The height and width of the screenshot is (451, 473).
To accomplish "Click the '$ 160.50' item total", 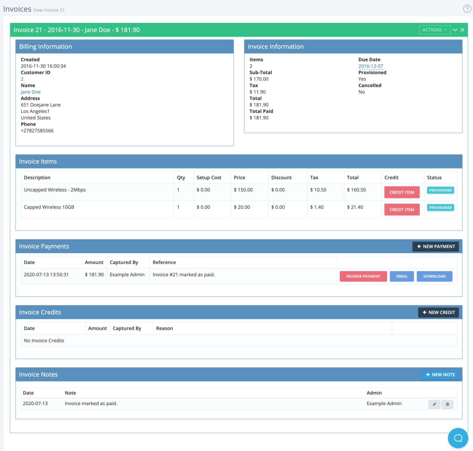I will [x=356, y=190].
